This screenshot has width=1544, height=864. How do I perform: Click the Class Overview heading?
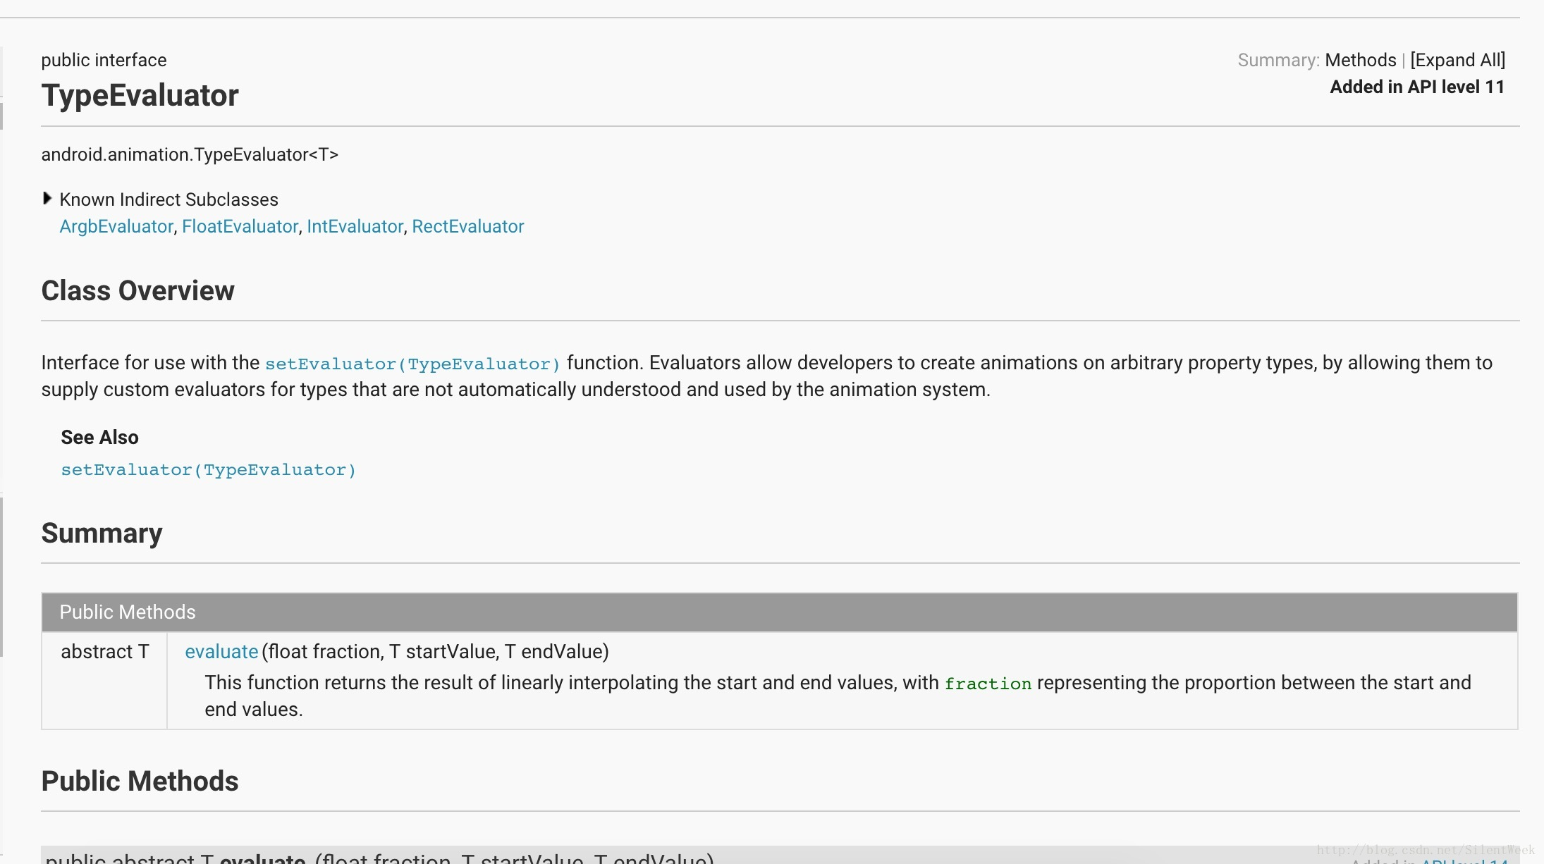(137, 290)
